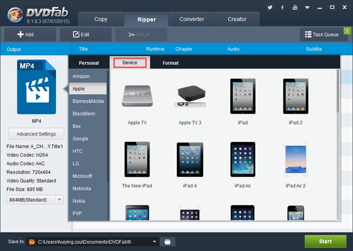This screenshot has width=353, height=251.
Task: Expand the Save to path dropdown arrow
Action: click(x=154, y=242)
